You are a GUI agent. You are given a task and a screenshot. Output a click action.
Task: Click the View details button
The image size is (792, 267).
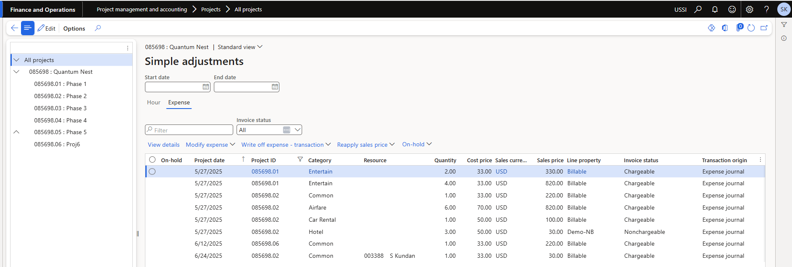point(163,145)
